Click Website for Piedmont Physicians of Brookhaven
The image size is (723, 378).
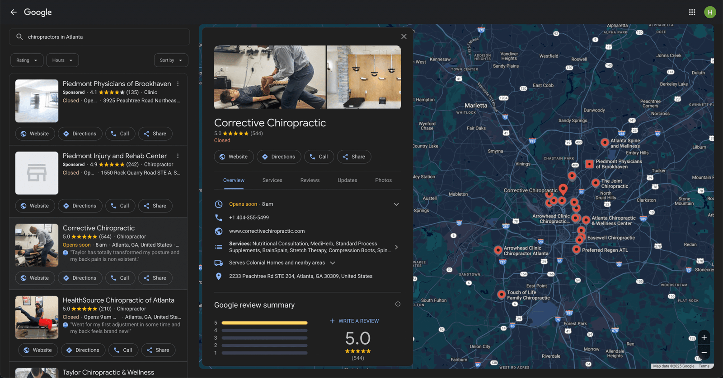[x=35, y=134]
